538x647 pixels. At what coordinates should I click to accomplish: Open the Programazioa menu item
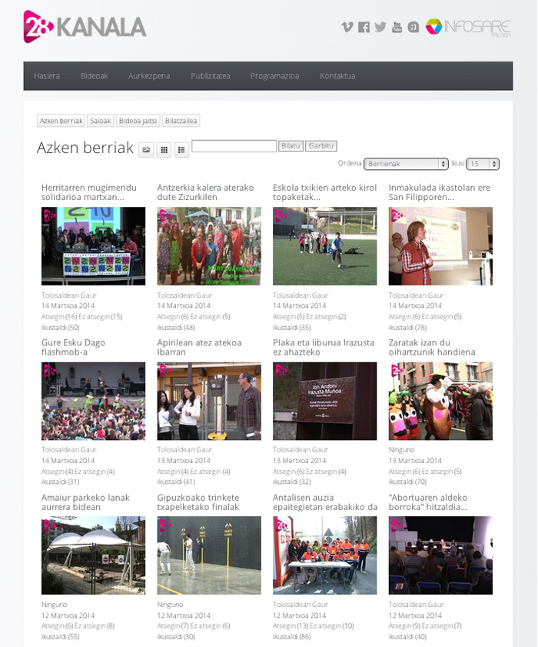pyautogui.click(x=274, y=76)
